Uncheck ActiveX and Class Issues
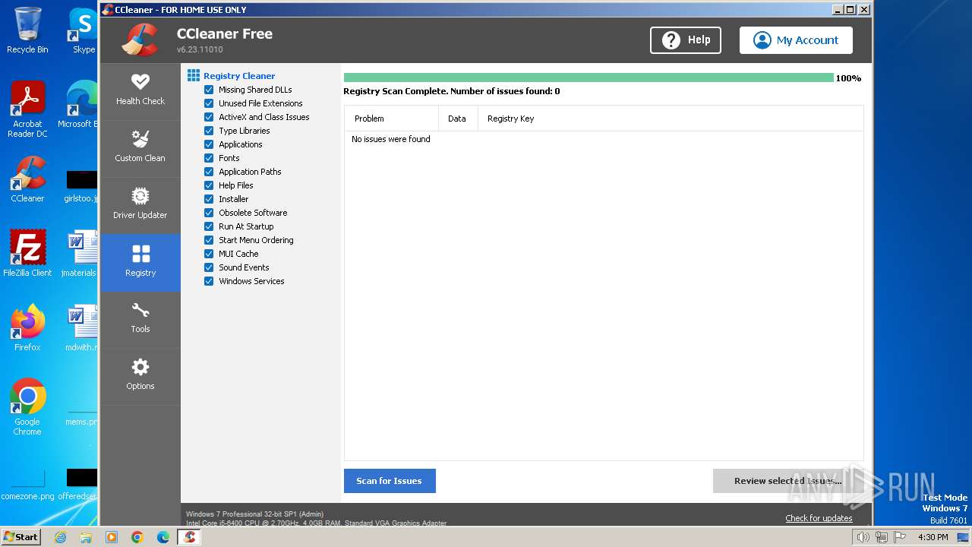This screenshot has height=547, width=972. pos(209,117)
